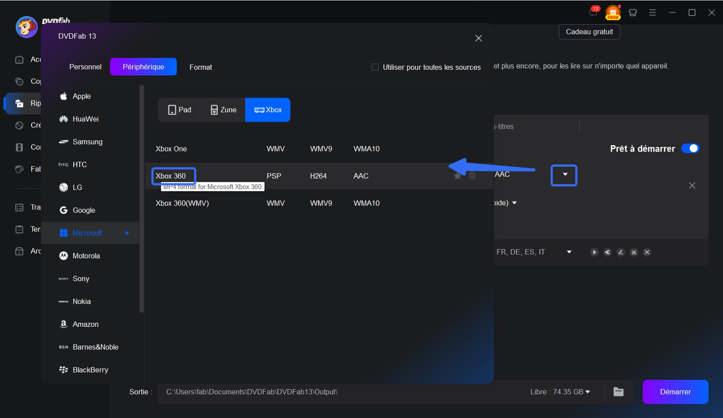Select the Pad device tab
This screenshot has width=723, height=418.
click(179, 110)
